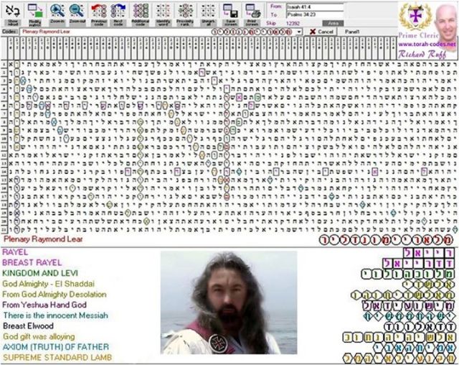This screenshot has height=365, width=459.
Task: Click the green Hebrew letters beside KINGDOM AND LEVI
Action: click(407, 274)
